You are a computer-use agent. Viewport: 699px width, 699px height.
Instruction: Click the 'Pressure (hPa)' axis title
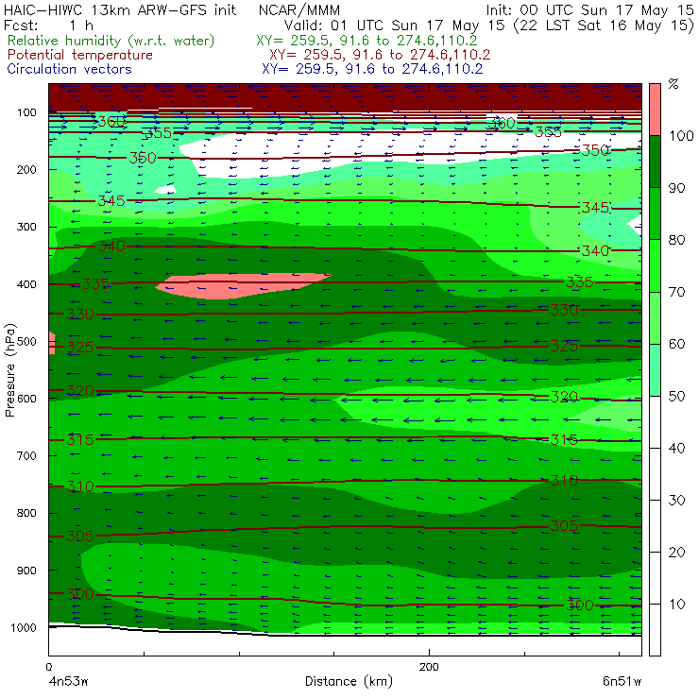(x=9, y=370)
